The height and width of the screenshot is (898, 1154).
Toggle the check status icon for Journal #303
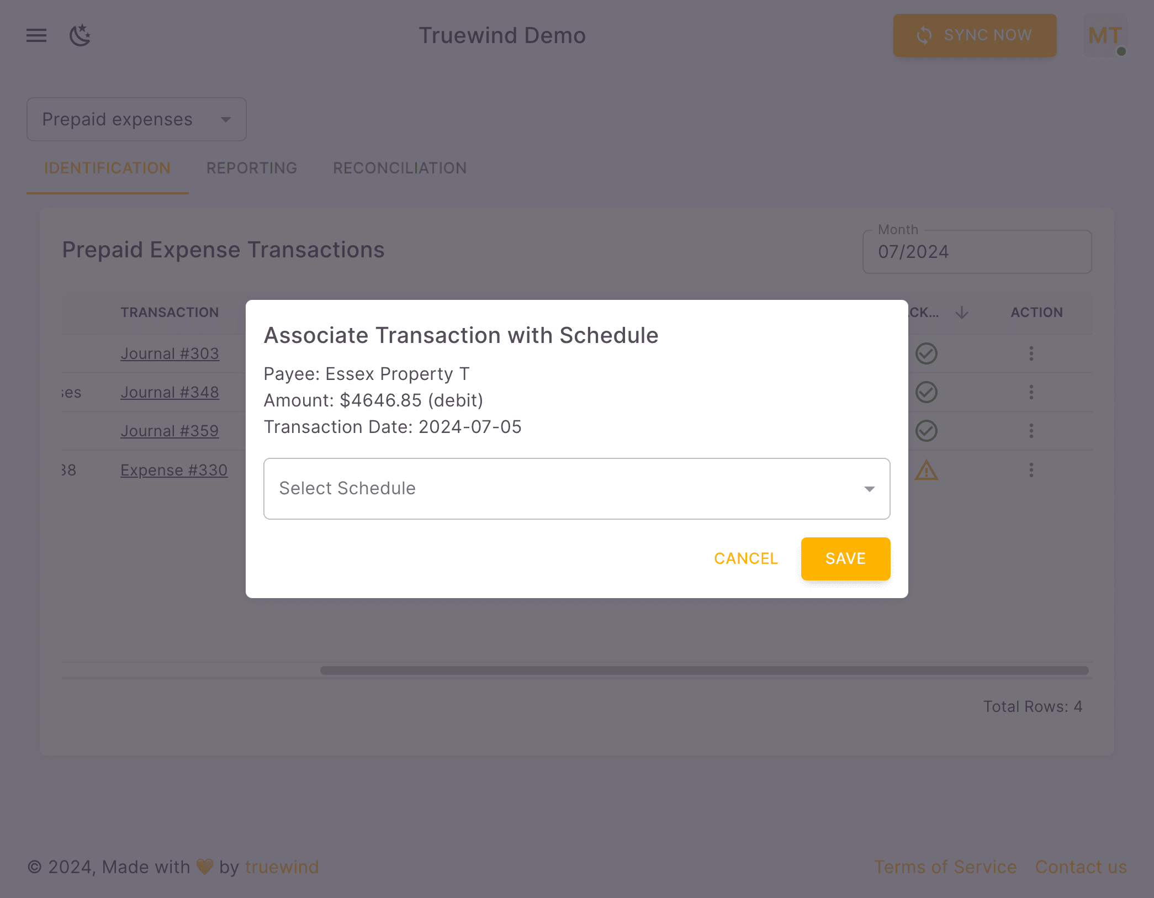[x=926, y=353]
